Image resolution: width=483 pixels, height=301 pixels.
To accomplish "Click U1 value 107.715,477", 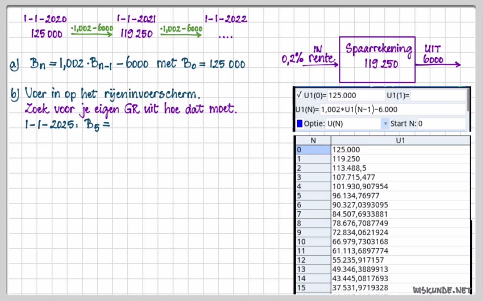I will tap(354, 177).
